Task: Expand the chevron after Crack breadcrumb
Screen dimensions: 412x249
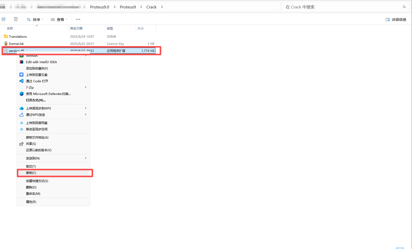Action: [x=162, y=7]
